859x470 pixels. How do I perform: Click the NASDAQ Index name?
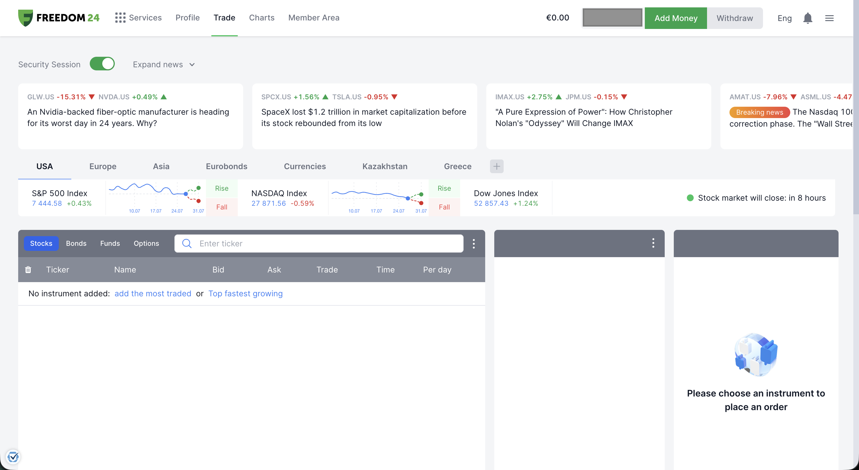point(279,193)
